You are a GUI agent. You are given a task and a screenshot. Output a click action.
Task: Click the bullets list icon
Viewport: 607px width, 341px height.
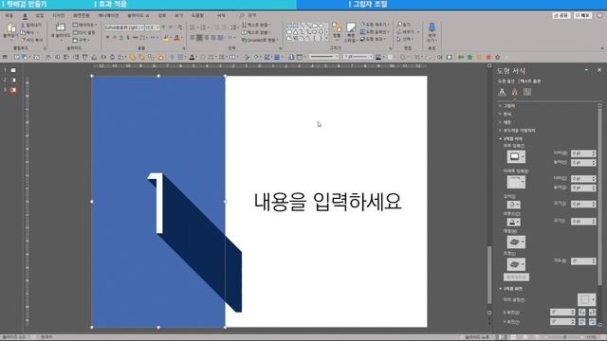193,27
